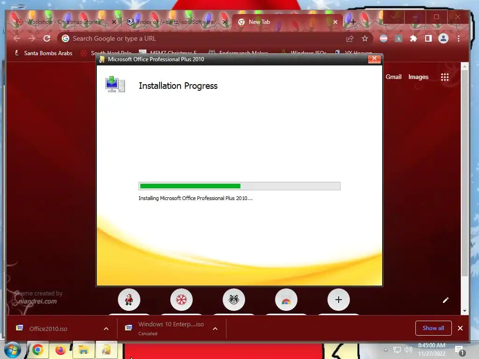Reload the current page
Screen dimensions: 479x359
coord(47,38)
